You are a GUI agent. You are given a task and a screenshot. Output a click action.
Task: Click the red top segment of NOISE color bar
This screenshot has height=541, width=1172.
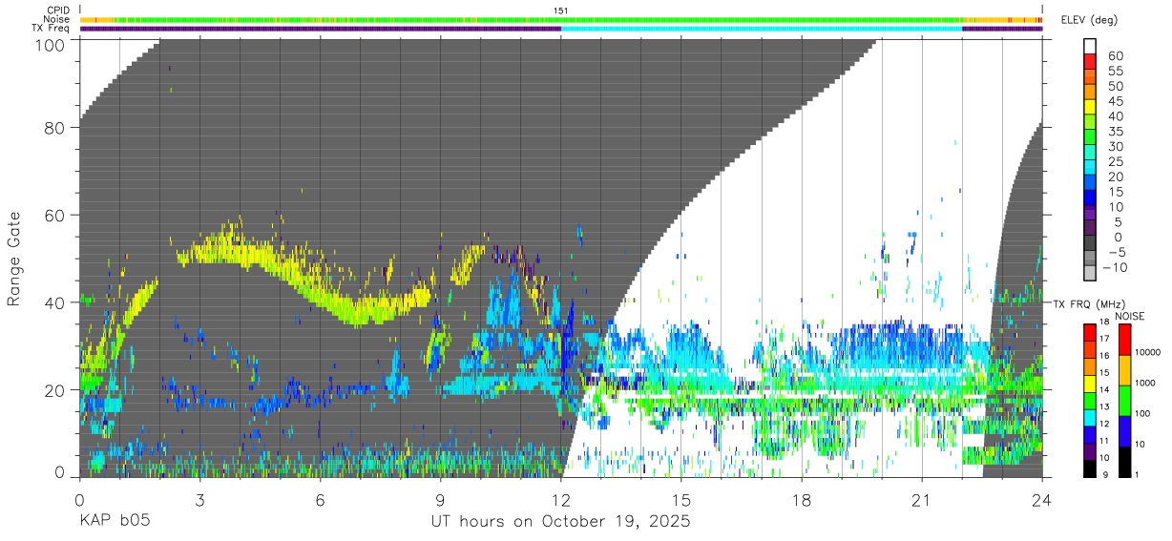point(1124,341)
